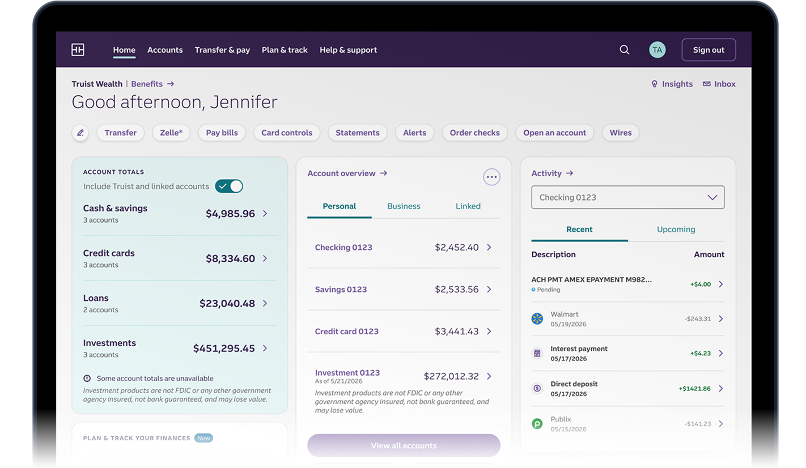Open chevron for Walmart transaction
Screen dimensions: 806x468
click(721, 319)
